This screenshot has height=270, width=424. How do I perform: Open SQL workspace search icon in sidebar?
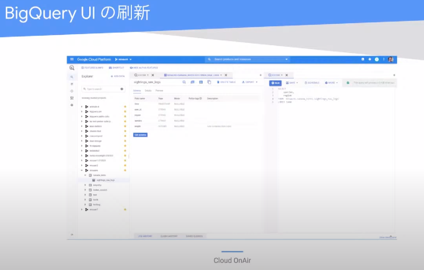(x=72, y=77)
